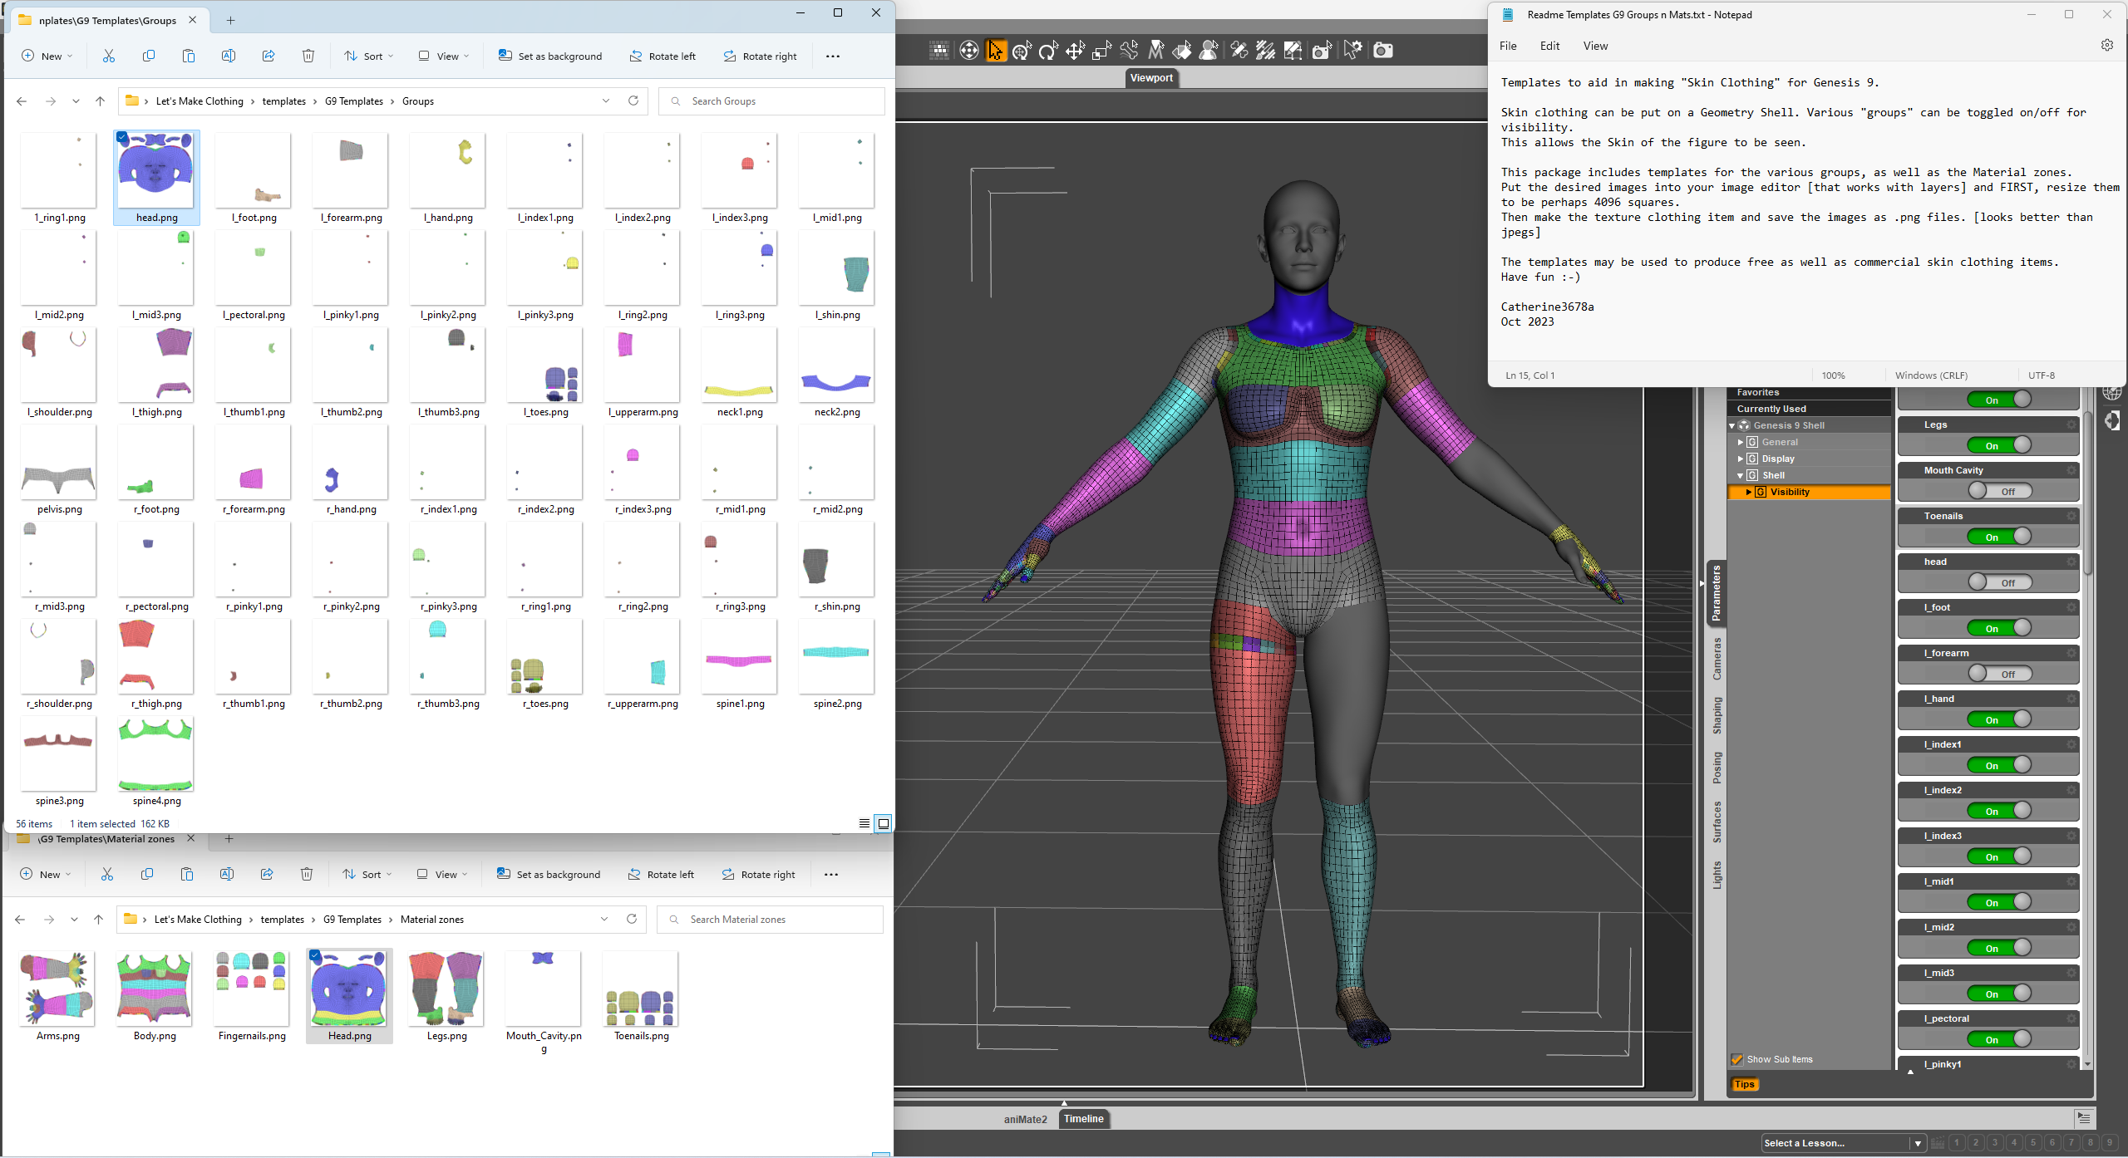Click the Render camera icon
This screenshot has height=1158, width=2128.
coord(1382,51)
